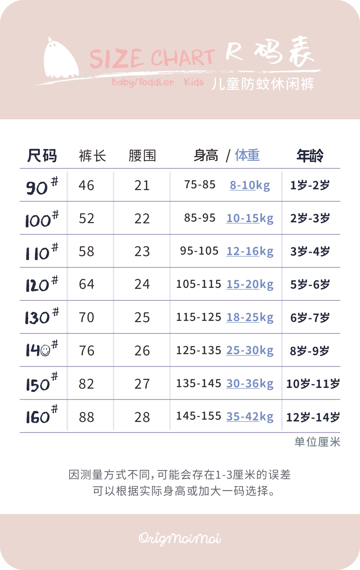Select the 12-16kg underlined weight
360x570 pixels.
(249, 251)
